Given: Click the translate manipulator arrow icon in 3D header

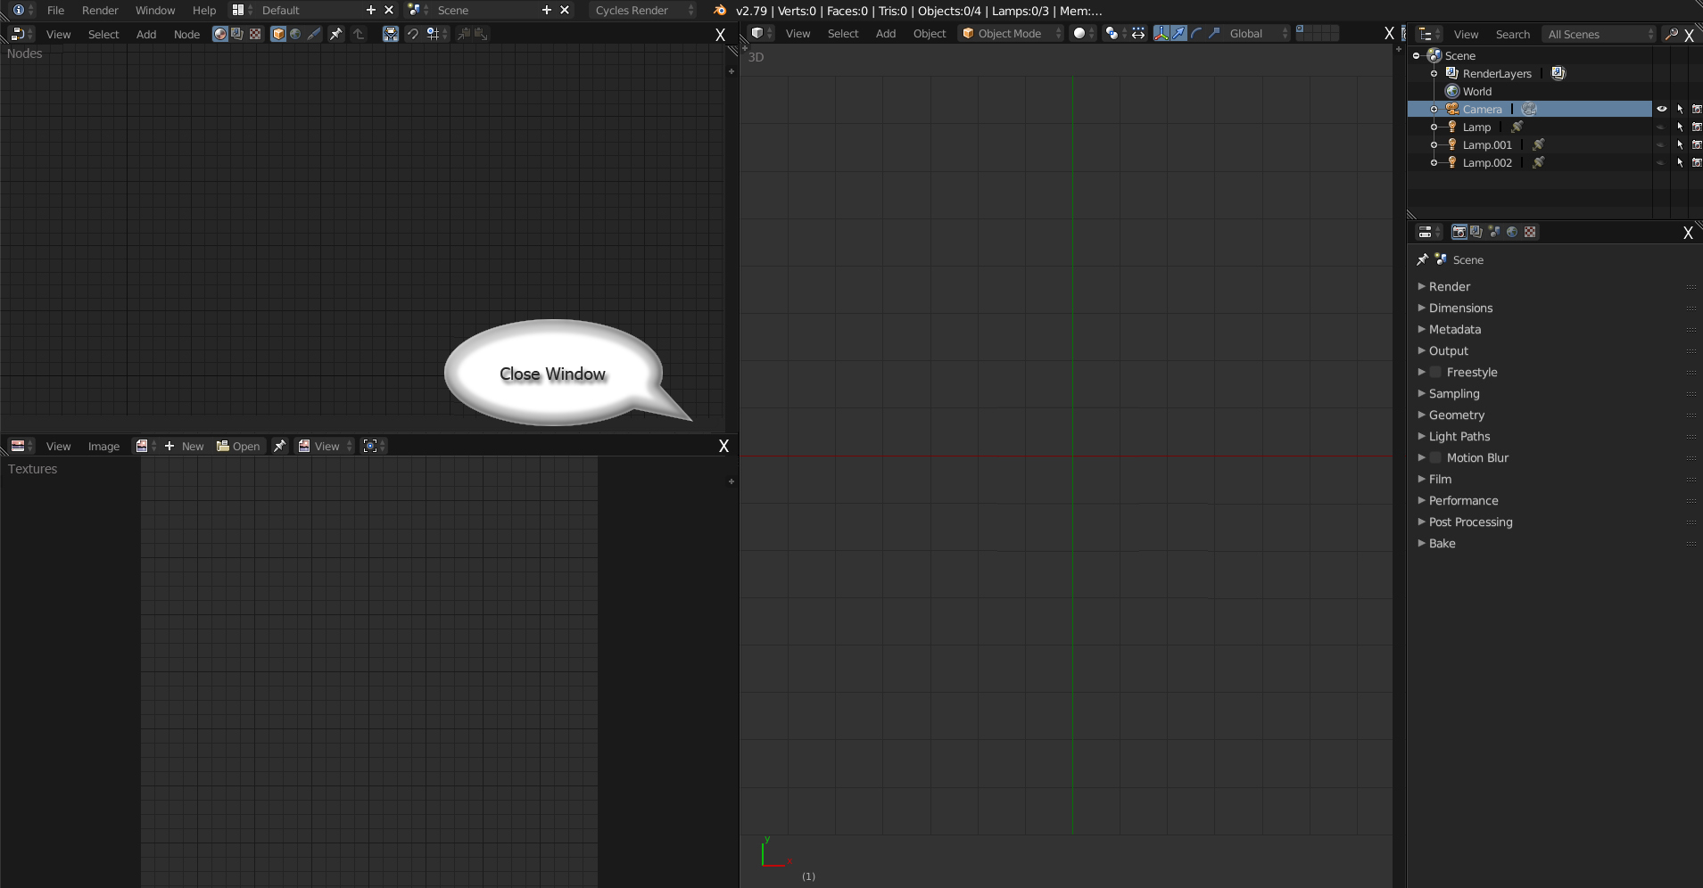Looking at the screenshot, I should coord(1178,33).
